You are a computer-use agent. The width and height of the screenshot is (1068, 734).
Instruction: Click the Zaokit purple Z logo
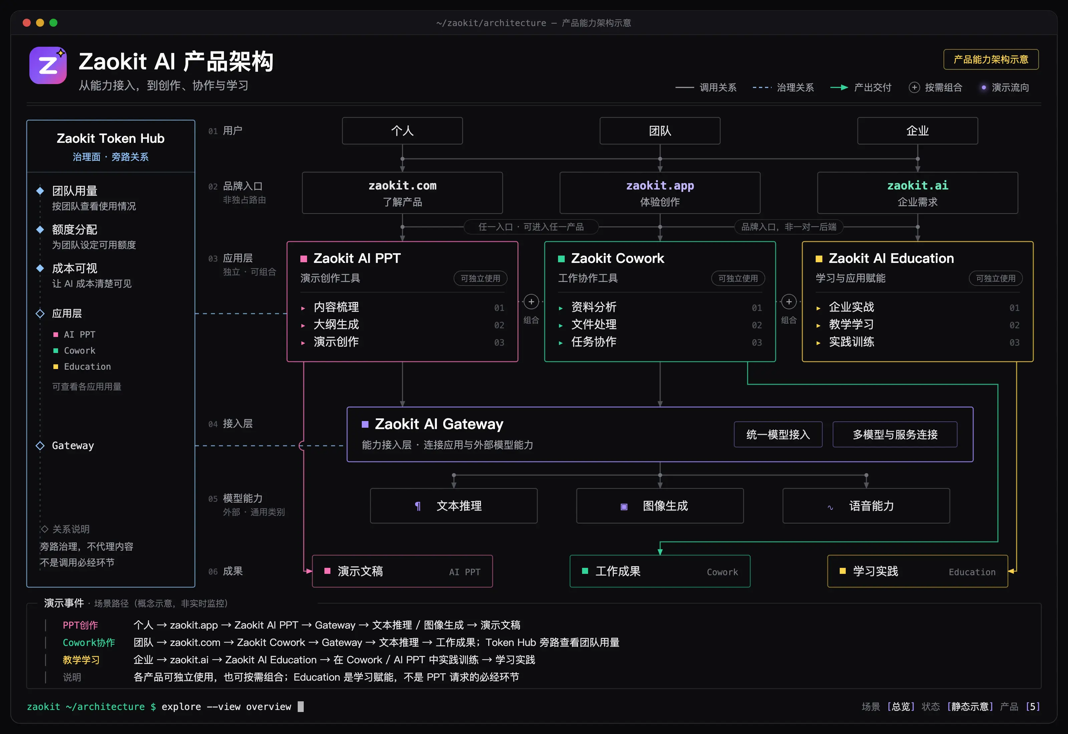[x=48, y=65]
